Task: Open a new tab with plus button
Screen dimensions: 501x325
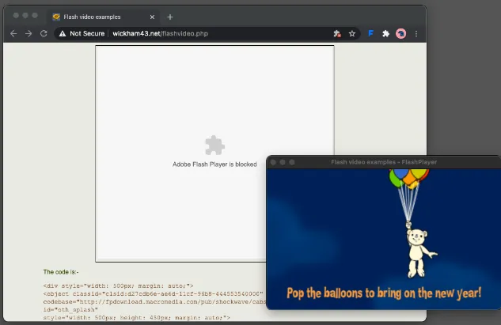Action: 170,17
